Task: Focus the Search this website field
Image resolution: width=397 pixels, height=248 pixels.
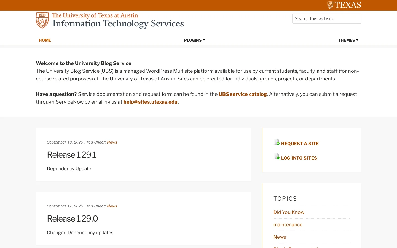Action: pyautogui.click(x=327, y=19)
